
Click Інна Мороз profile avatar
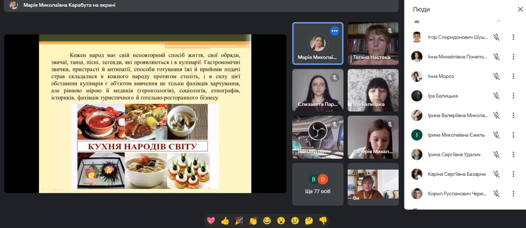coord(417,76)
